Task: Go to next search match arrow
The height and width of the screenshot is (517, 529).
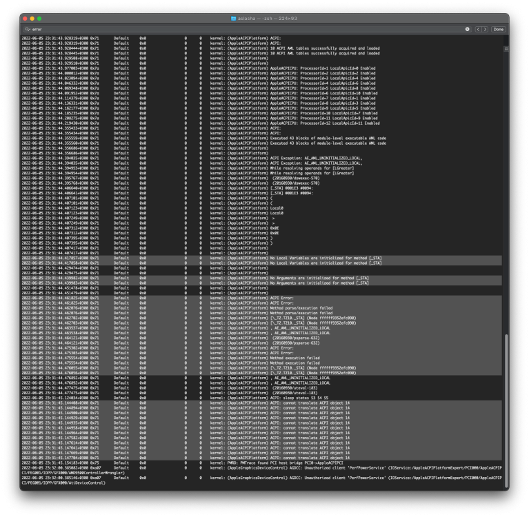Action: pos(485,30)
